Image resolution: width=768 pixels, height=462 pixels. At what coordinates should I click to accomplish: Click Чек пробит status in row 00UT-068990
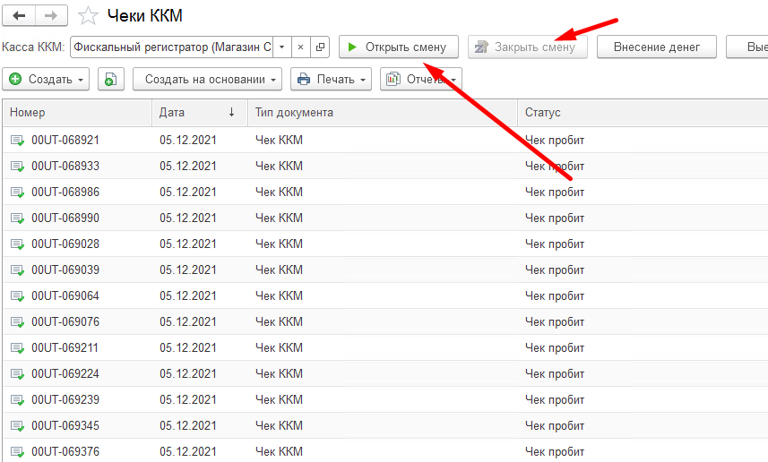(x=555, y=218)
